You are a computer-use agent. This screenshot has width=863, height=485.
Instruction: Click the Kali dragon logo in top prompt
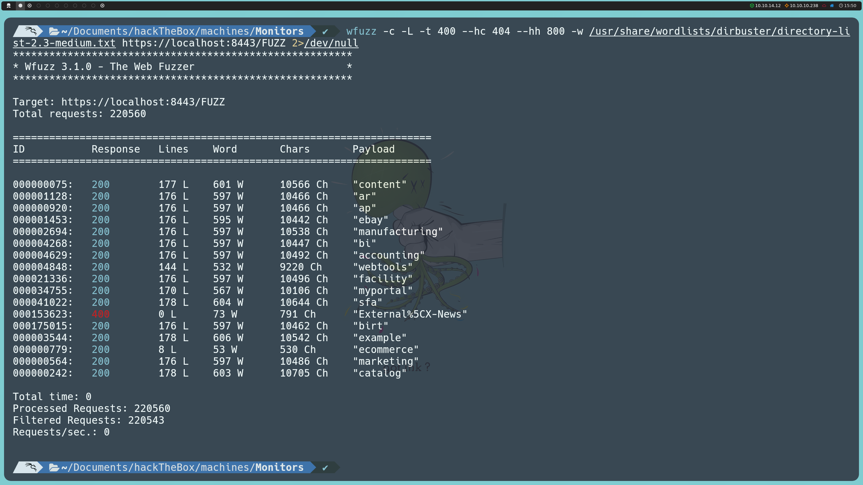(x=30, y=31)
